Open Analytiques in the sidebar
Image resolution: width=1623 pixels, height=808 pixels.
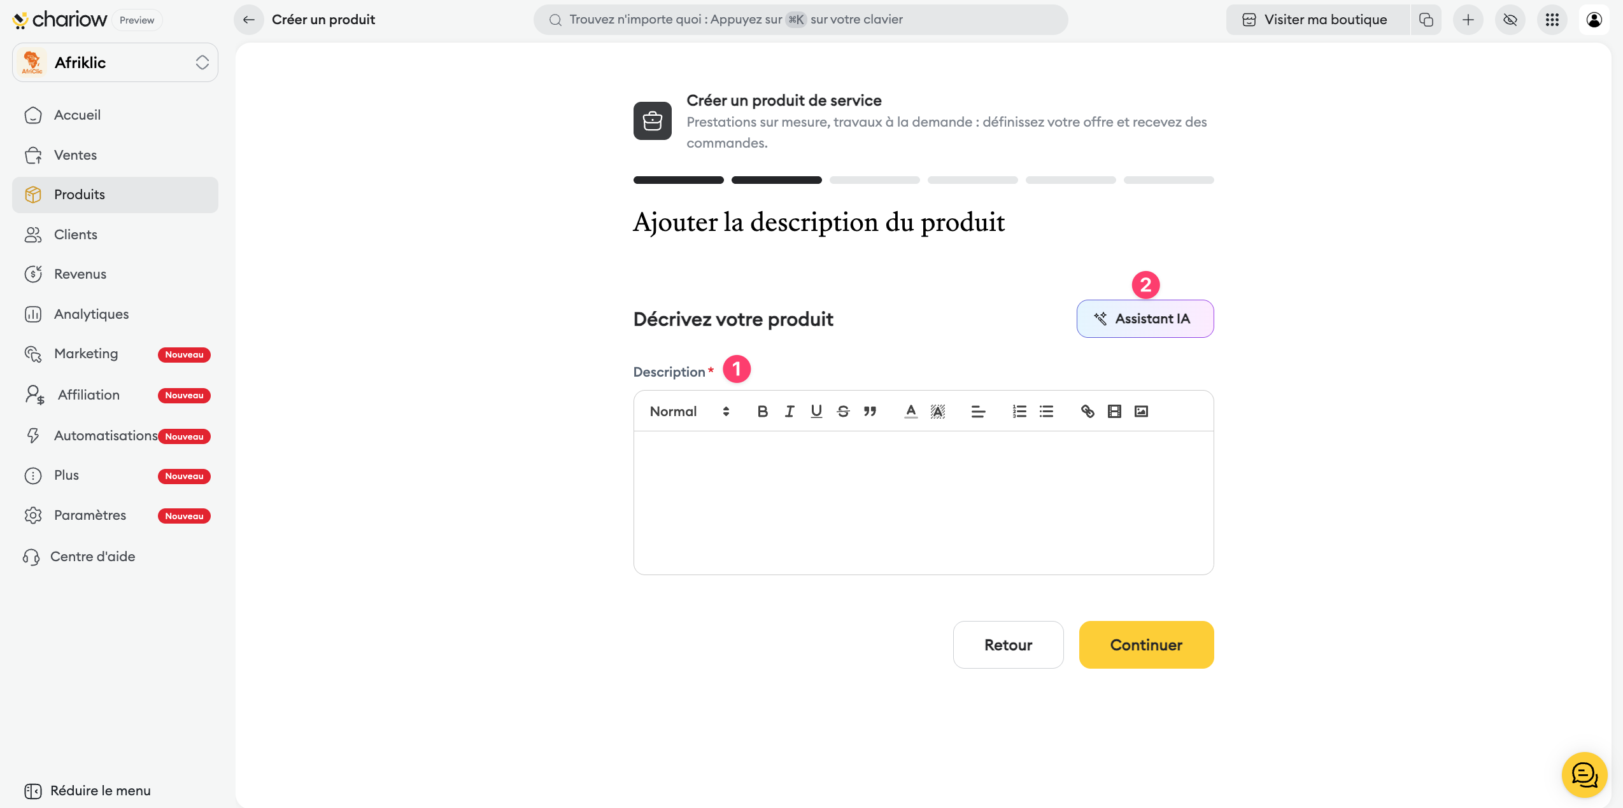coord(91,314)
